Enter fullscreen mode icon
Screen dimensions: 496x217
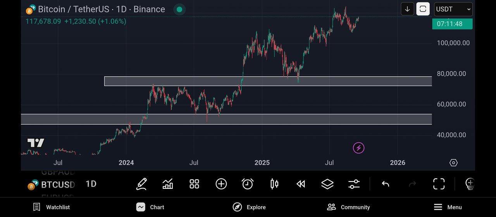[439, 184]
